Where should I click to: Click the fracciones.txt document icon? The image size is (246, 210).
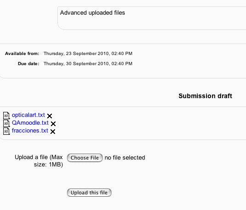coord(6,131)
